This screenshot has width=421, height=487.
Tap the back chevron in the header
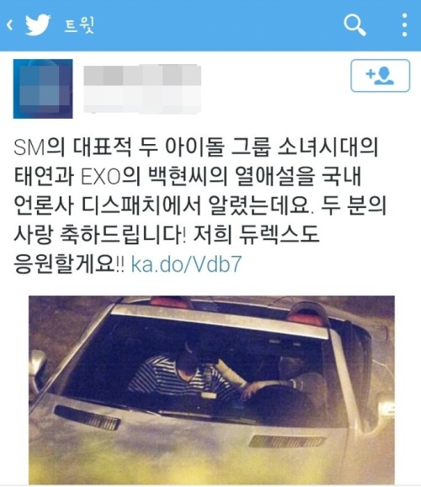(x=10, y=25)
